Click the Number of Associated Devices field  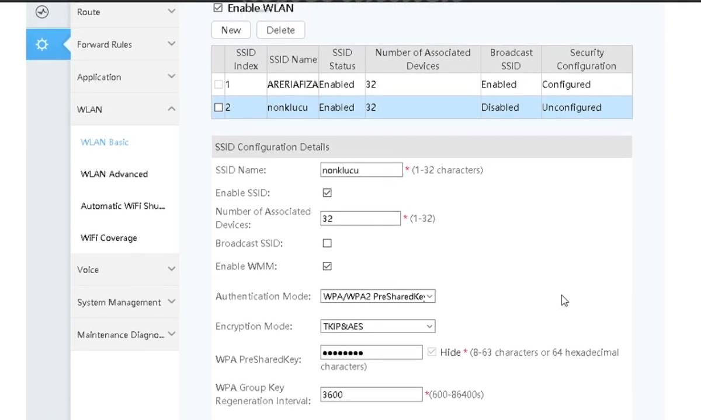(360, 218)
